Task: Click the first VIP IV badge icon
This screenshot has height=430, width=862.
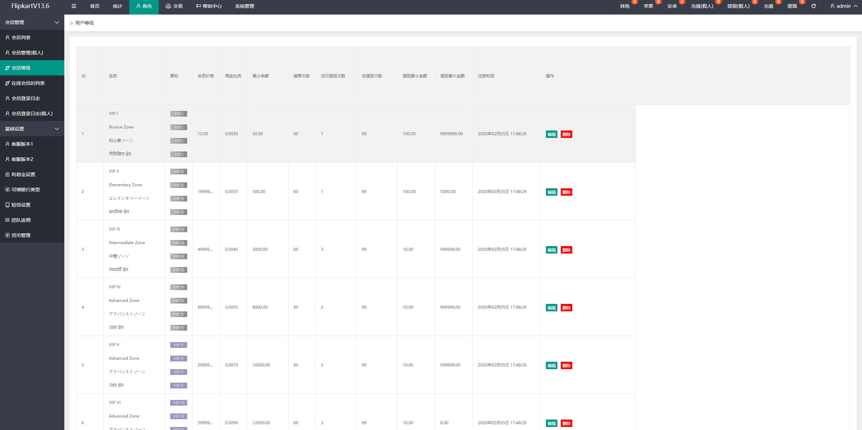Action: [179, 287]
